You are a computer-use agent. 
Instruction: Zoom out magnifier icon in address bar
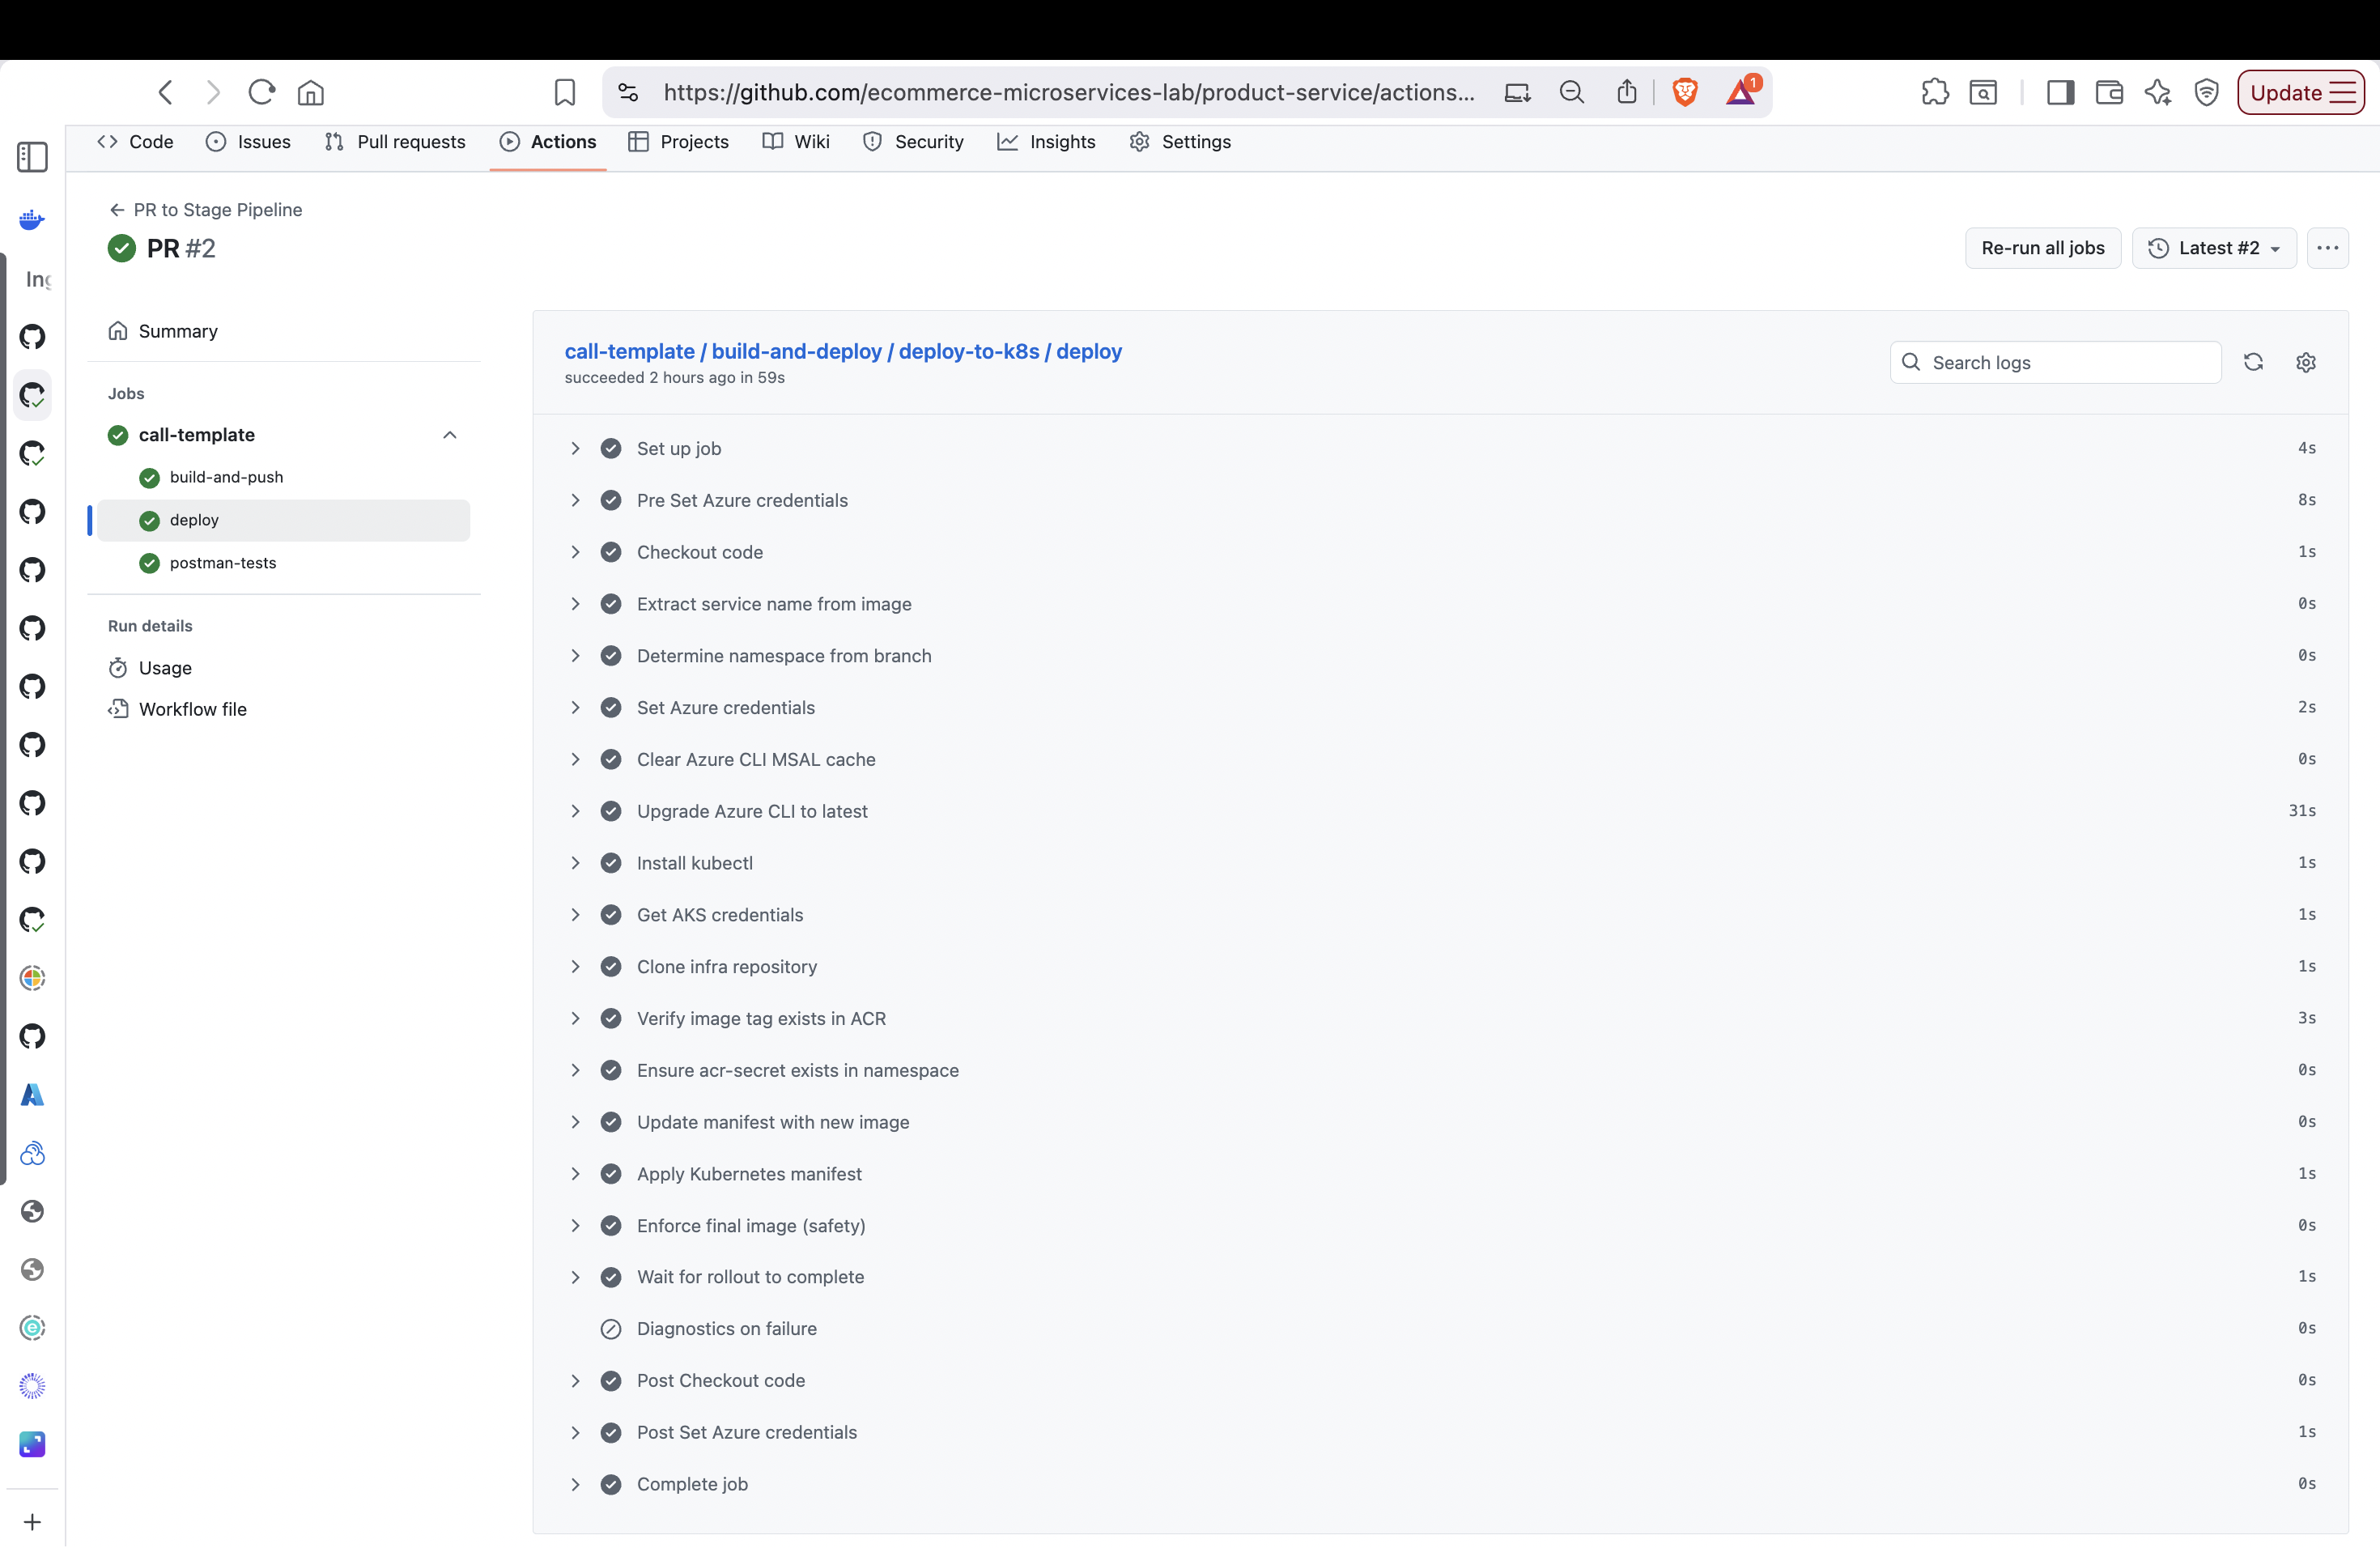point(1572,93)
